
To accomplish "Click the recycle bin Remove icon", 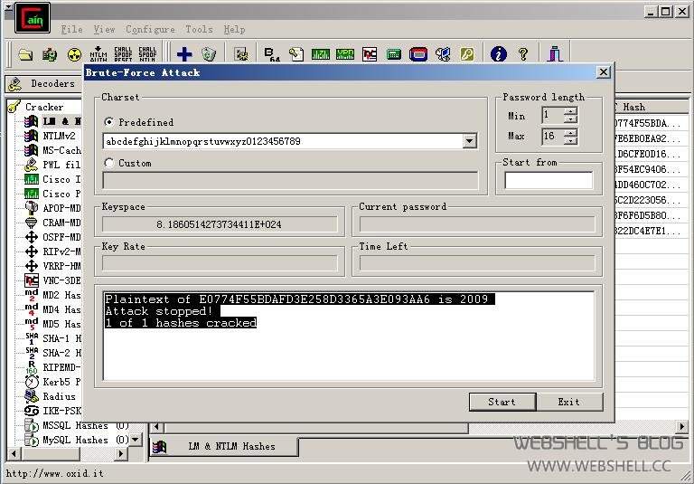I will (209, 54).
